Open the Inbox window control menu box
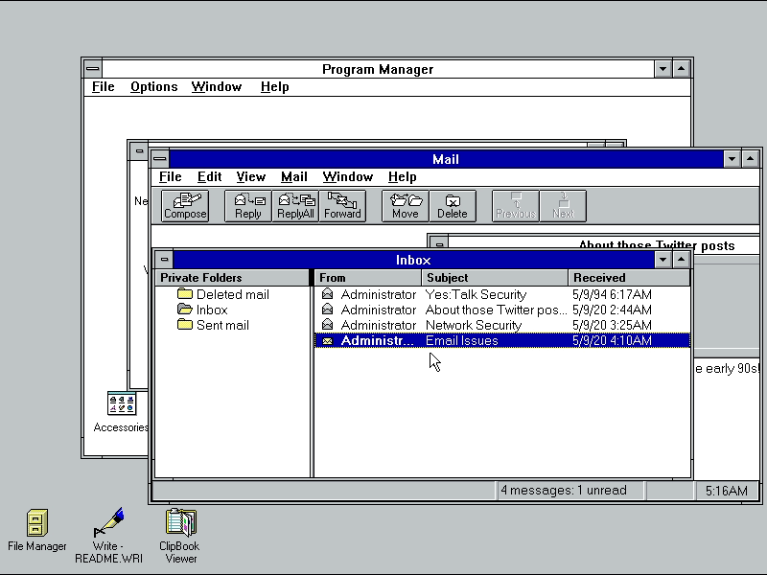767x575 pixels. pos(164,260)
